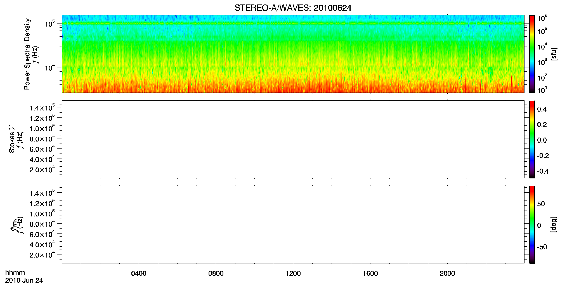Click the 10^1 label on the sfu colorbar
The image size is (586, 302).
(x=542, y=90)
